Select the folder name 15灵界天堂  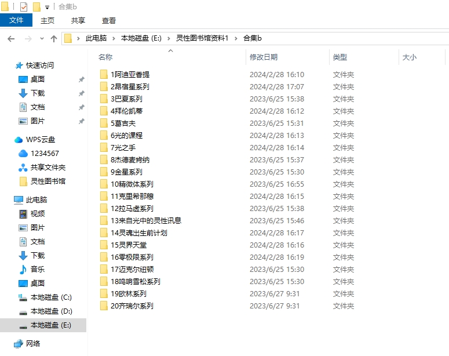tap(129, 245)
